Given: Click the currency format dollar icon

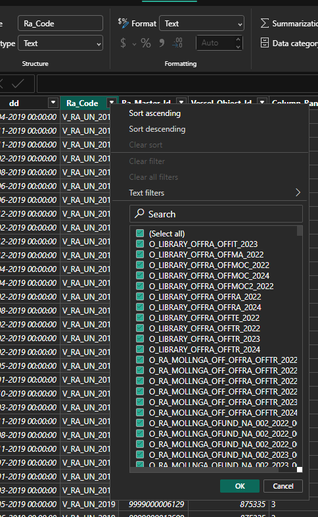Looking at the screenshot, I should click(x=123, y=43).
